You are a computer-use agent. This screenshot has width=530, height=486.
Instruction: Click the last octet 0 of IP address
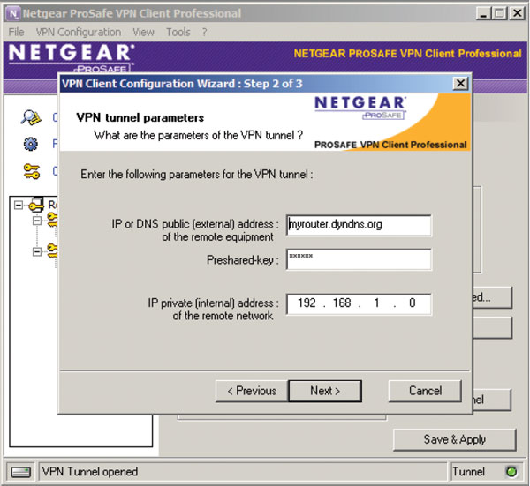pyautogui.click(x=412, y=303)
